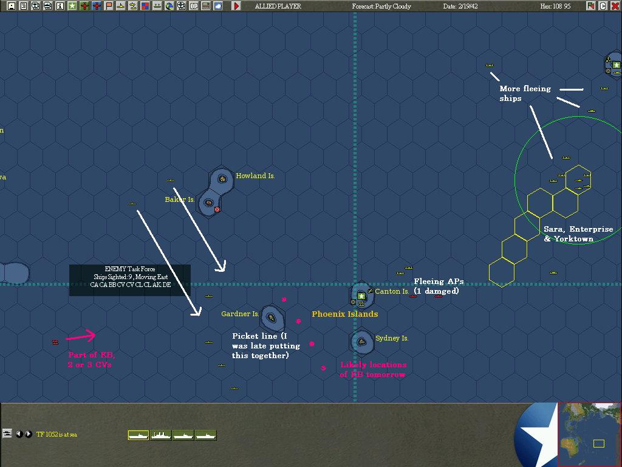Click the red plane on blue background icon

point(97,6)
